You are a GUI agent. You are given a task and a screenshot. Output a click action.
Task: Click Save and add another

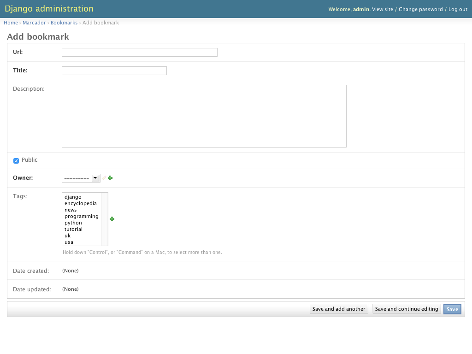pos(339,309)
